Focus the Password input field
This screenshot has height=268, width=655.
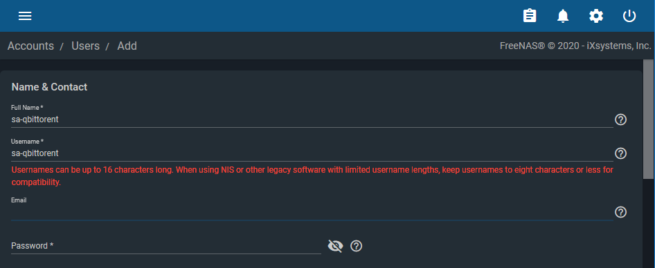pyautogui.click(x=166, y=246)
